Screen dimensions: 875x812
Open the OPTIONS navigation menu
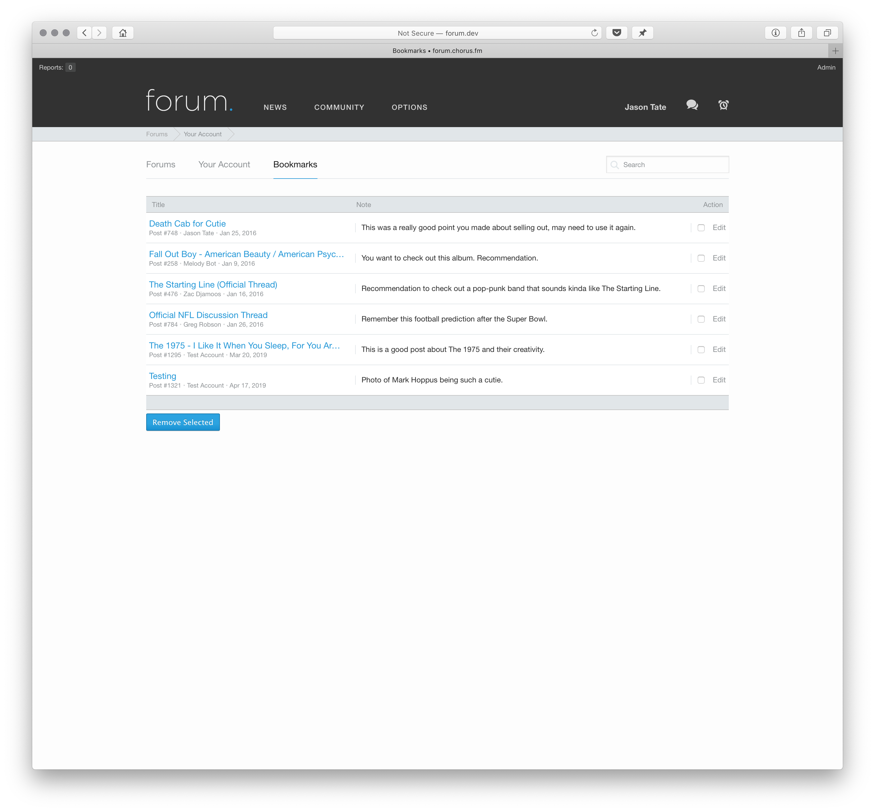(x=410, y=107)
